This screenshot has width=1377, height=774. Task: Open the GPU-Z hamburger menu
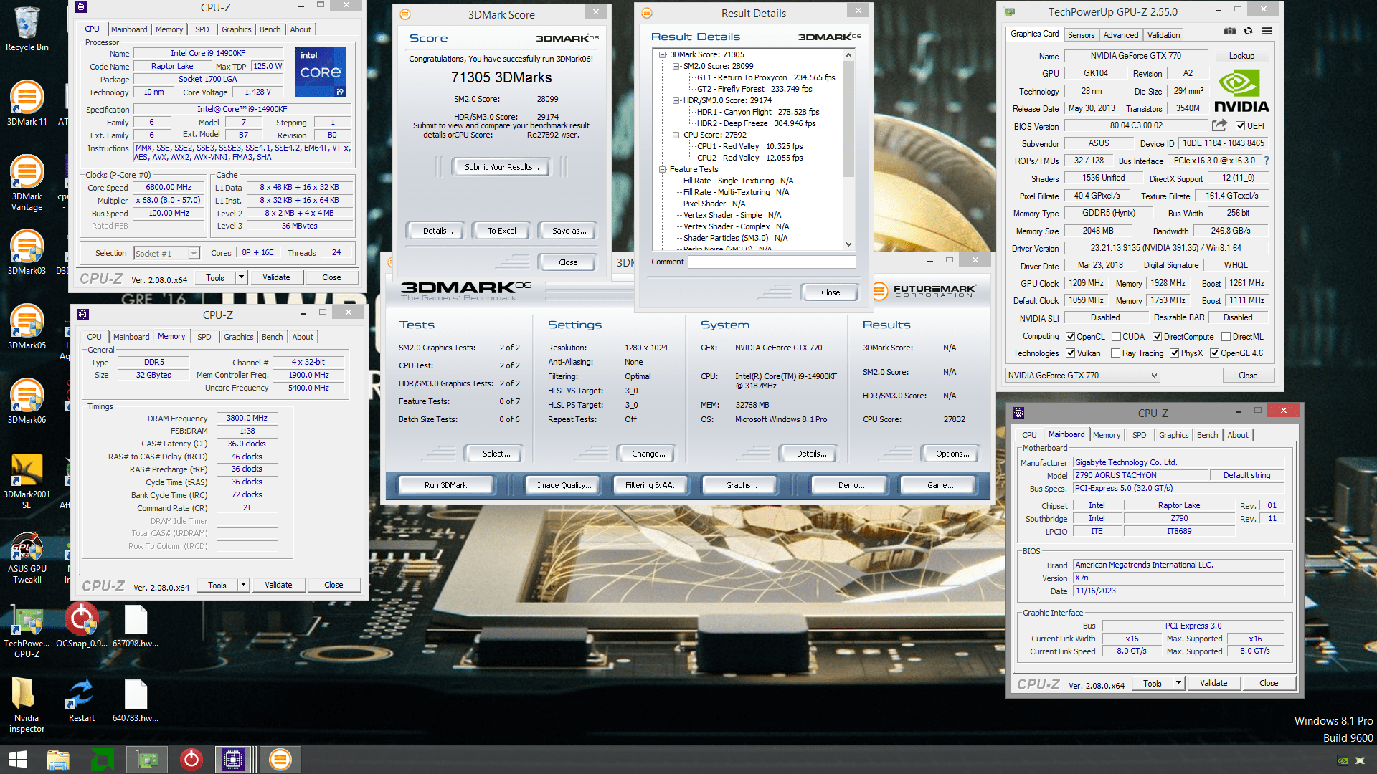click(1267, 32)
